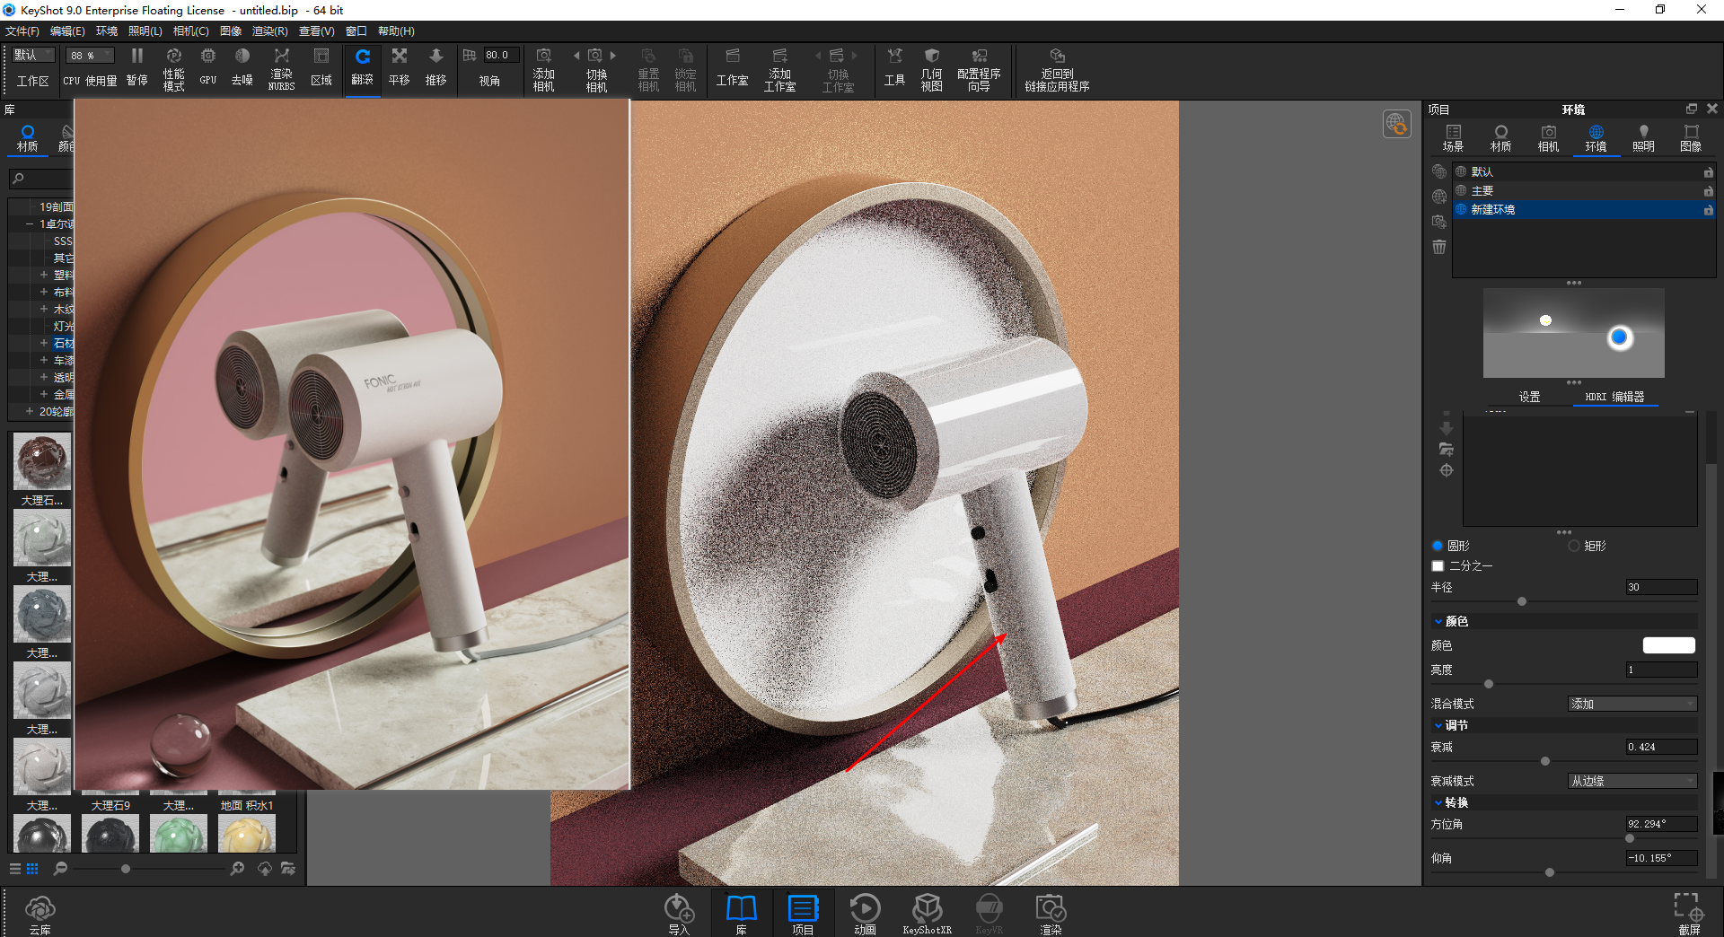The height and width of the screenshot is (937, 1724).
Task: Collapse the 转换 section
Action: tap(1438, 803)
